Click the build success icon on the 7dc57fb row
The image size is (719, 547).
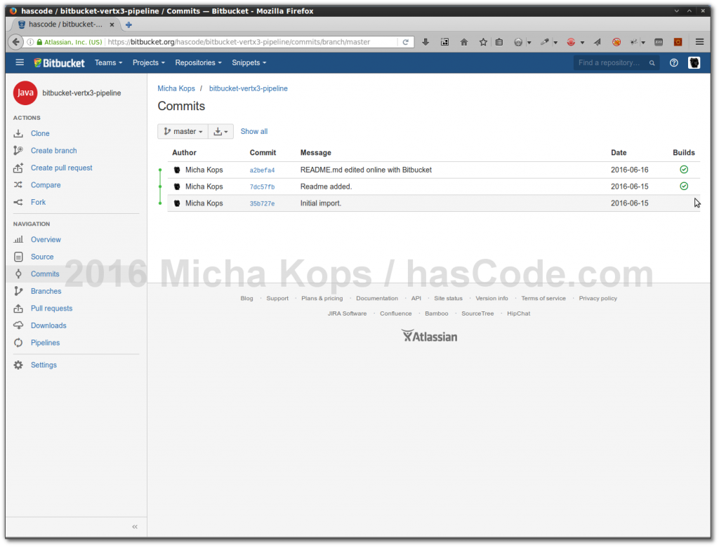pos(683,186)
